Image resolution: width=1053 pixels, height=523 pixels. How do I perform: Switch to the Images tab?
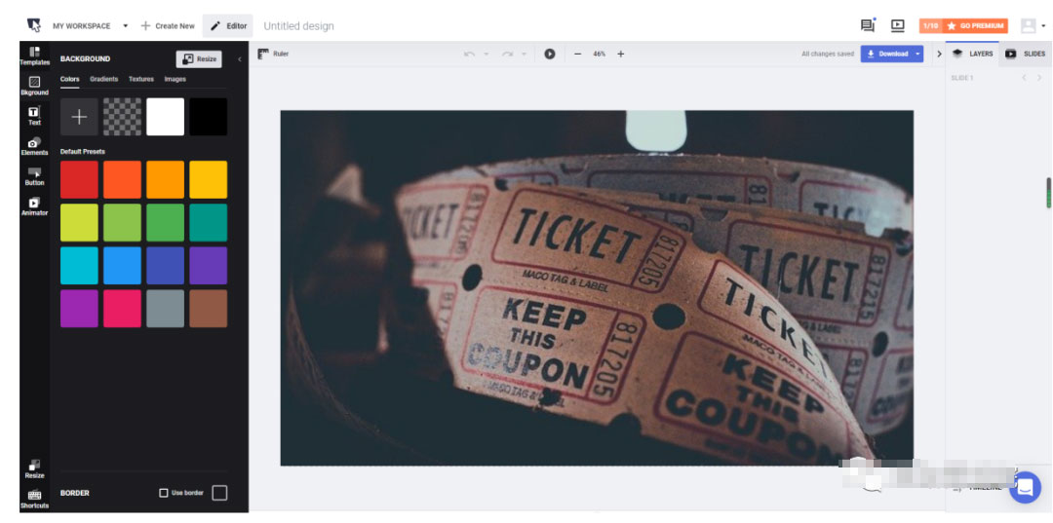click(x=175, y=79)
